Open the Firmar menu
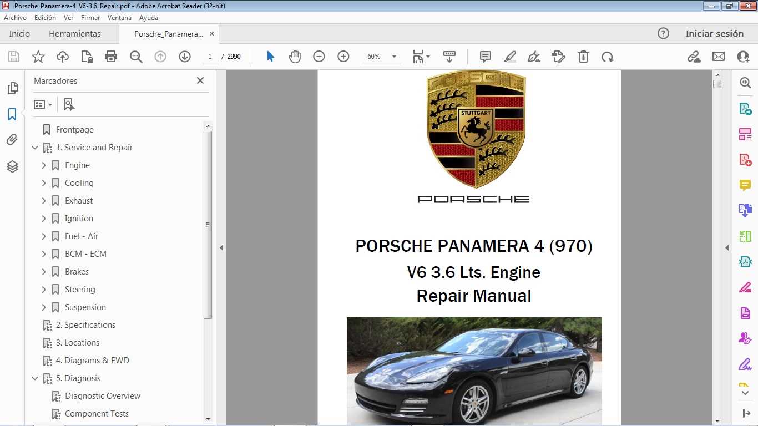This screenshot has width=758, height=426. click(x=90, y=18)
